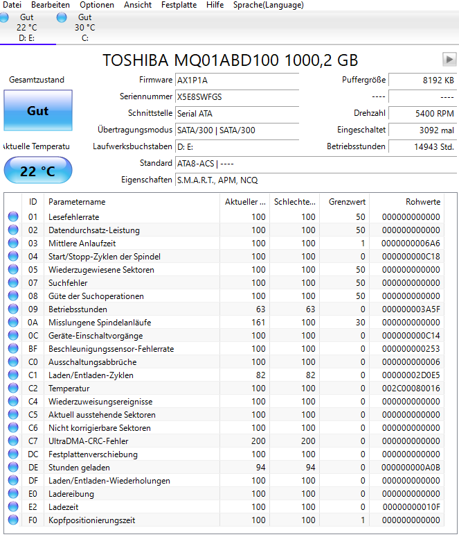The height and width of the screenshot is (537, 459).
Task: Open the Sprache(Language) menu
Action: tap(269, 5)
